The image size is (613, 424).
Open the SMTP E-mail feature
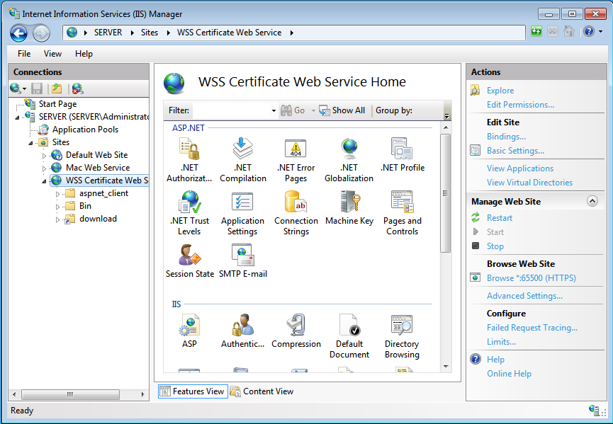click(x=243, y=260)
